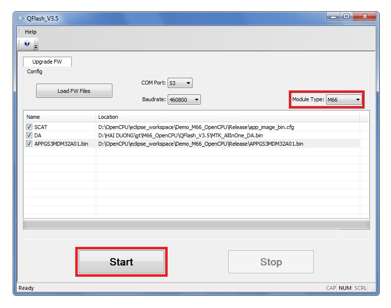Click the QFlash app icon in title bar
391x308 pixels.
(21, 19)
